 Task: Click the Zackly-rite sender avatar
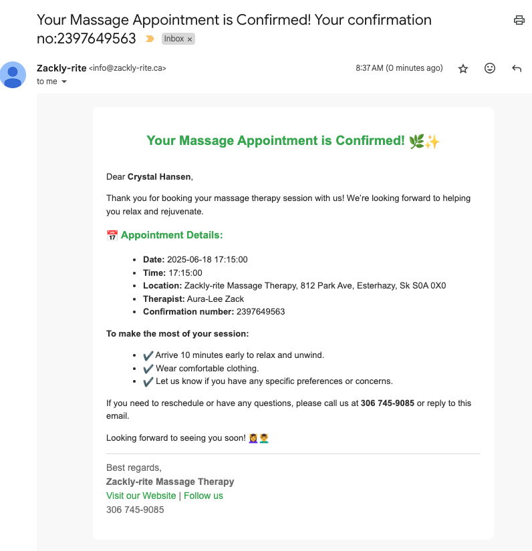(13, 75)
